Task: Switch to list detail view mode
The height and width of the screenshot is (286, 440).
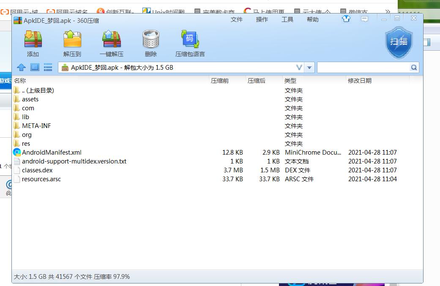Action: (x=48, y=68)
